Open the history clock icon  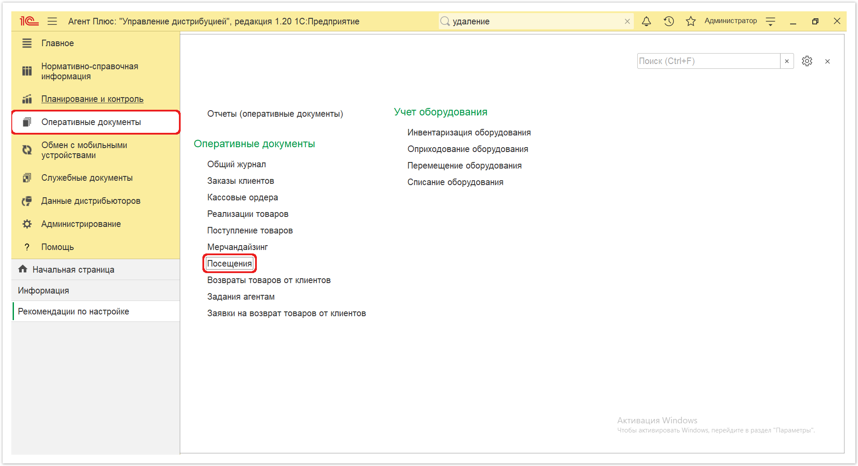coord(669,21)
